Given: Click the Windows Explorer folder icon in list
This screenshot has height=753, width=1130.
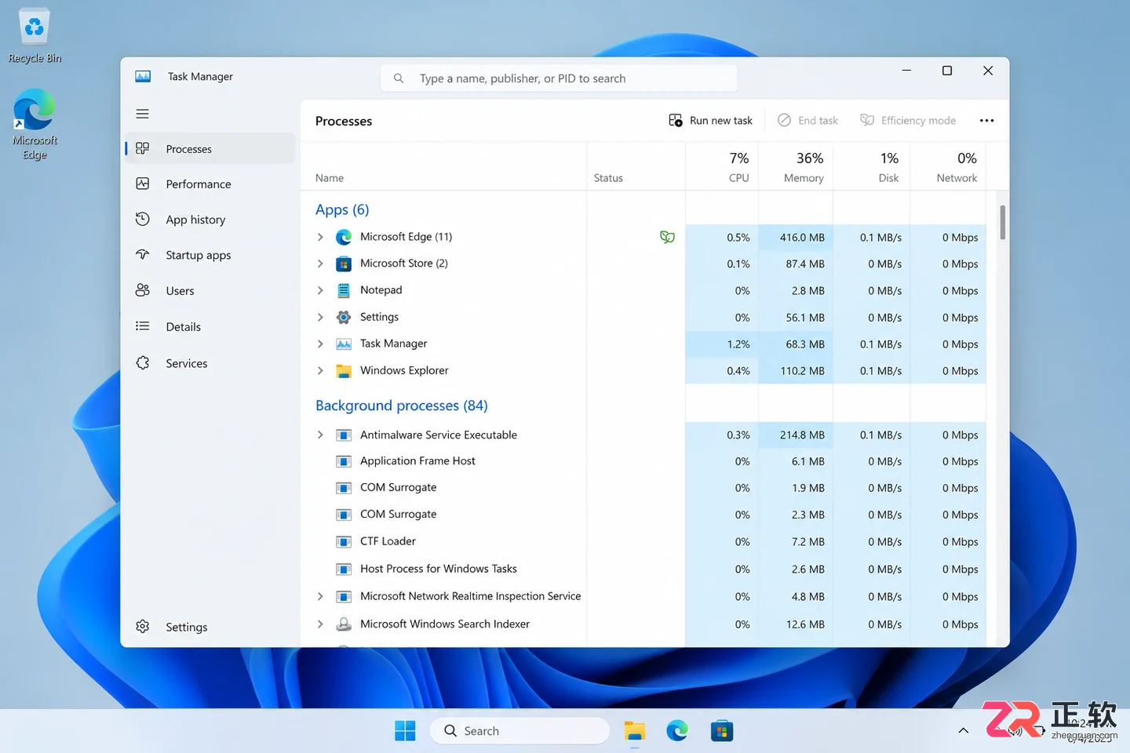Looking at the screenshot, I should point(344,371).
